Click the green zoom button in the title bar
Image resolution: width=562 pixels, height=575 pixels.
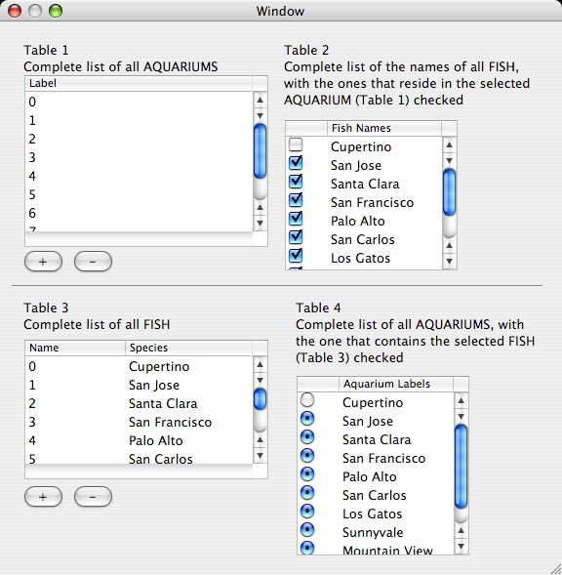click(56, 11)
